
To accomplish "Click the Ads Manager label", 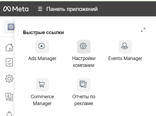I will (x=42, y=58).
